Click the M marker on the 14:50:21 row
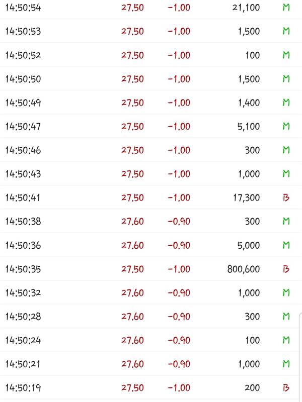Viewport: 302px width, 402px height. pos(286,364)
